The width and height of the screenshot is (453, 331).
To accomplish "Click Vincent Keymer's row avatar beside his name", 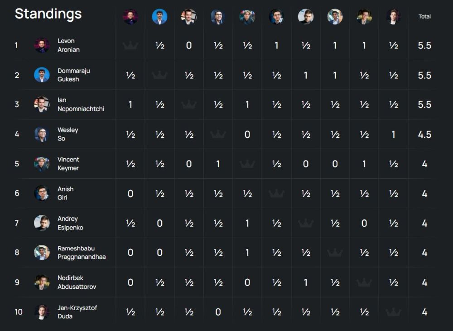I will point(42,164).
